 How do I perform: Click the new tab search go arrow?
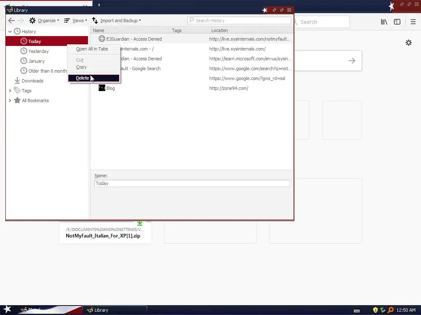[352, 61]
